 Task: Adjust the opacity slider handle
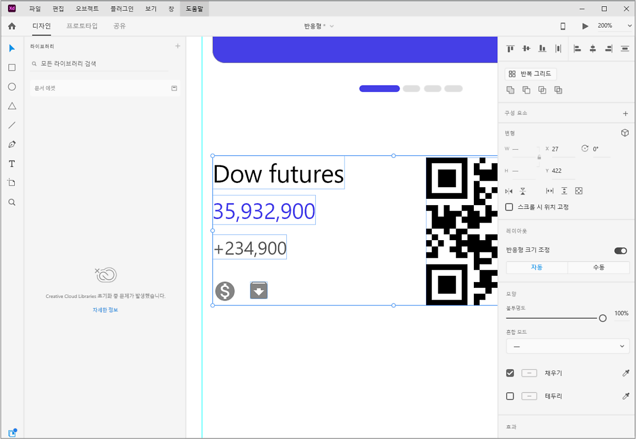tap(603, 318)
